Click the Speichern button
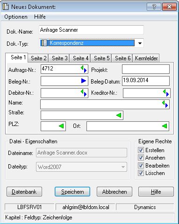Viewport: 179px width, 224px height. pyautogui.click(x=72, y=192)
